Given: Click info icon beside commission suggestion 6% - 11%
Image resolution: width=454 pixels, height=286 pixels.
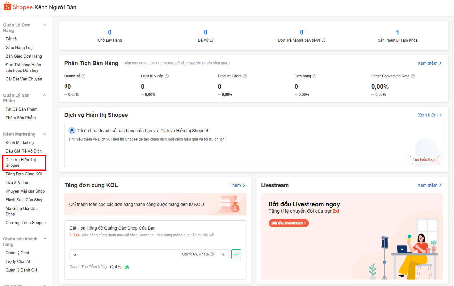Looking at the screenshot, I should pos(212,254).
